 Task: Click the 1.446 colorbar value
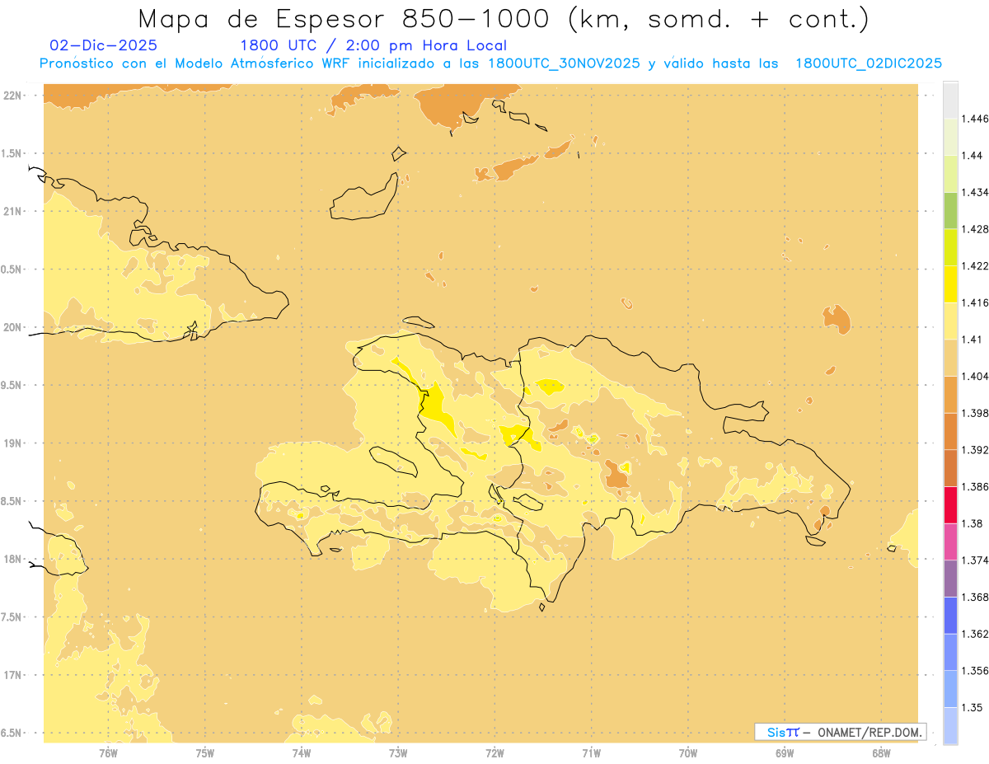(975, 119)
